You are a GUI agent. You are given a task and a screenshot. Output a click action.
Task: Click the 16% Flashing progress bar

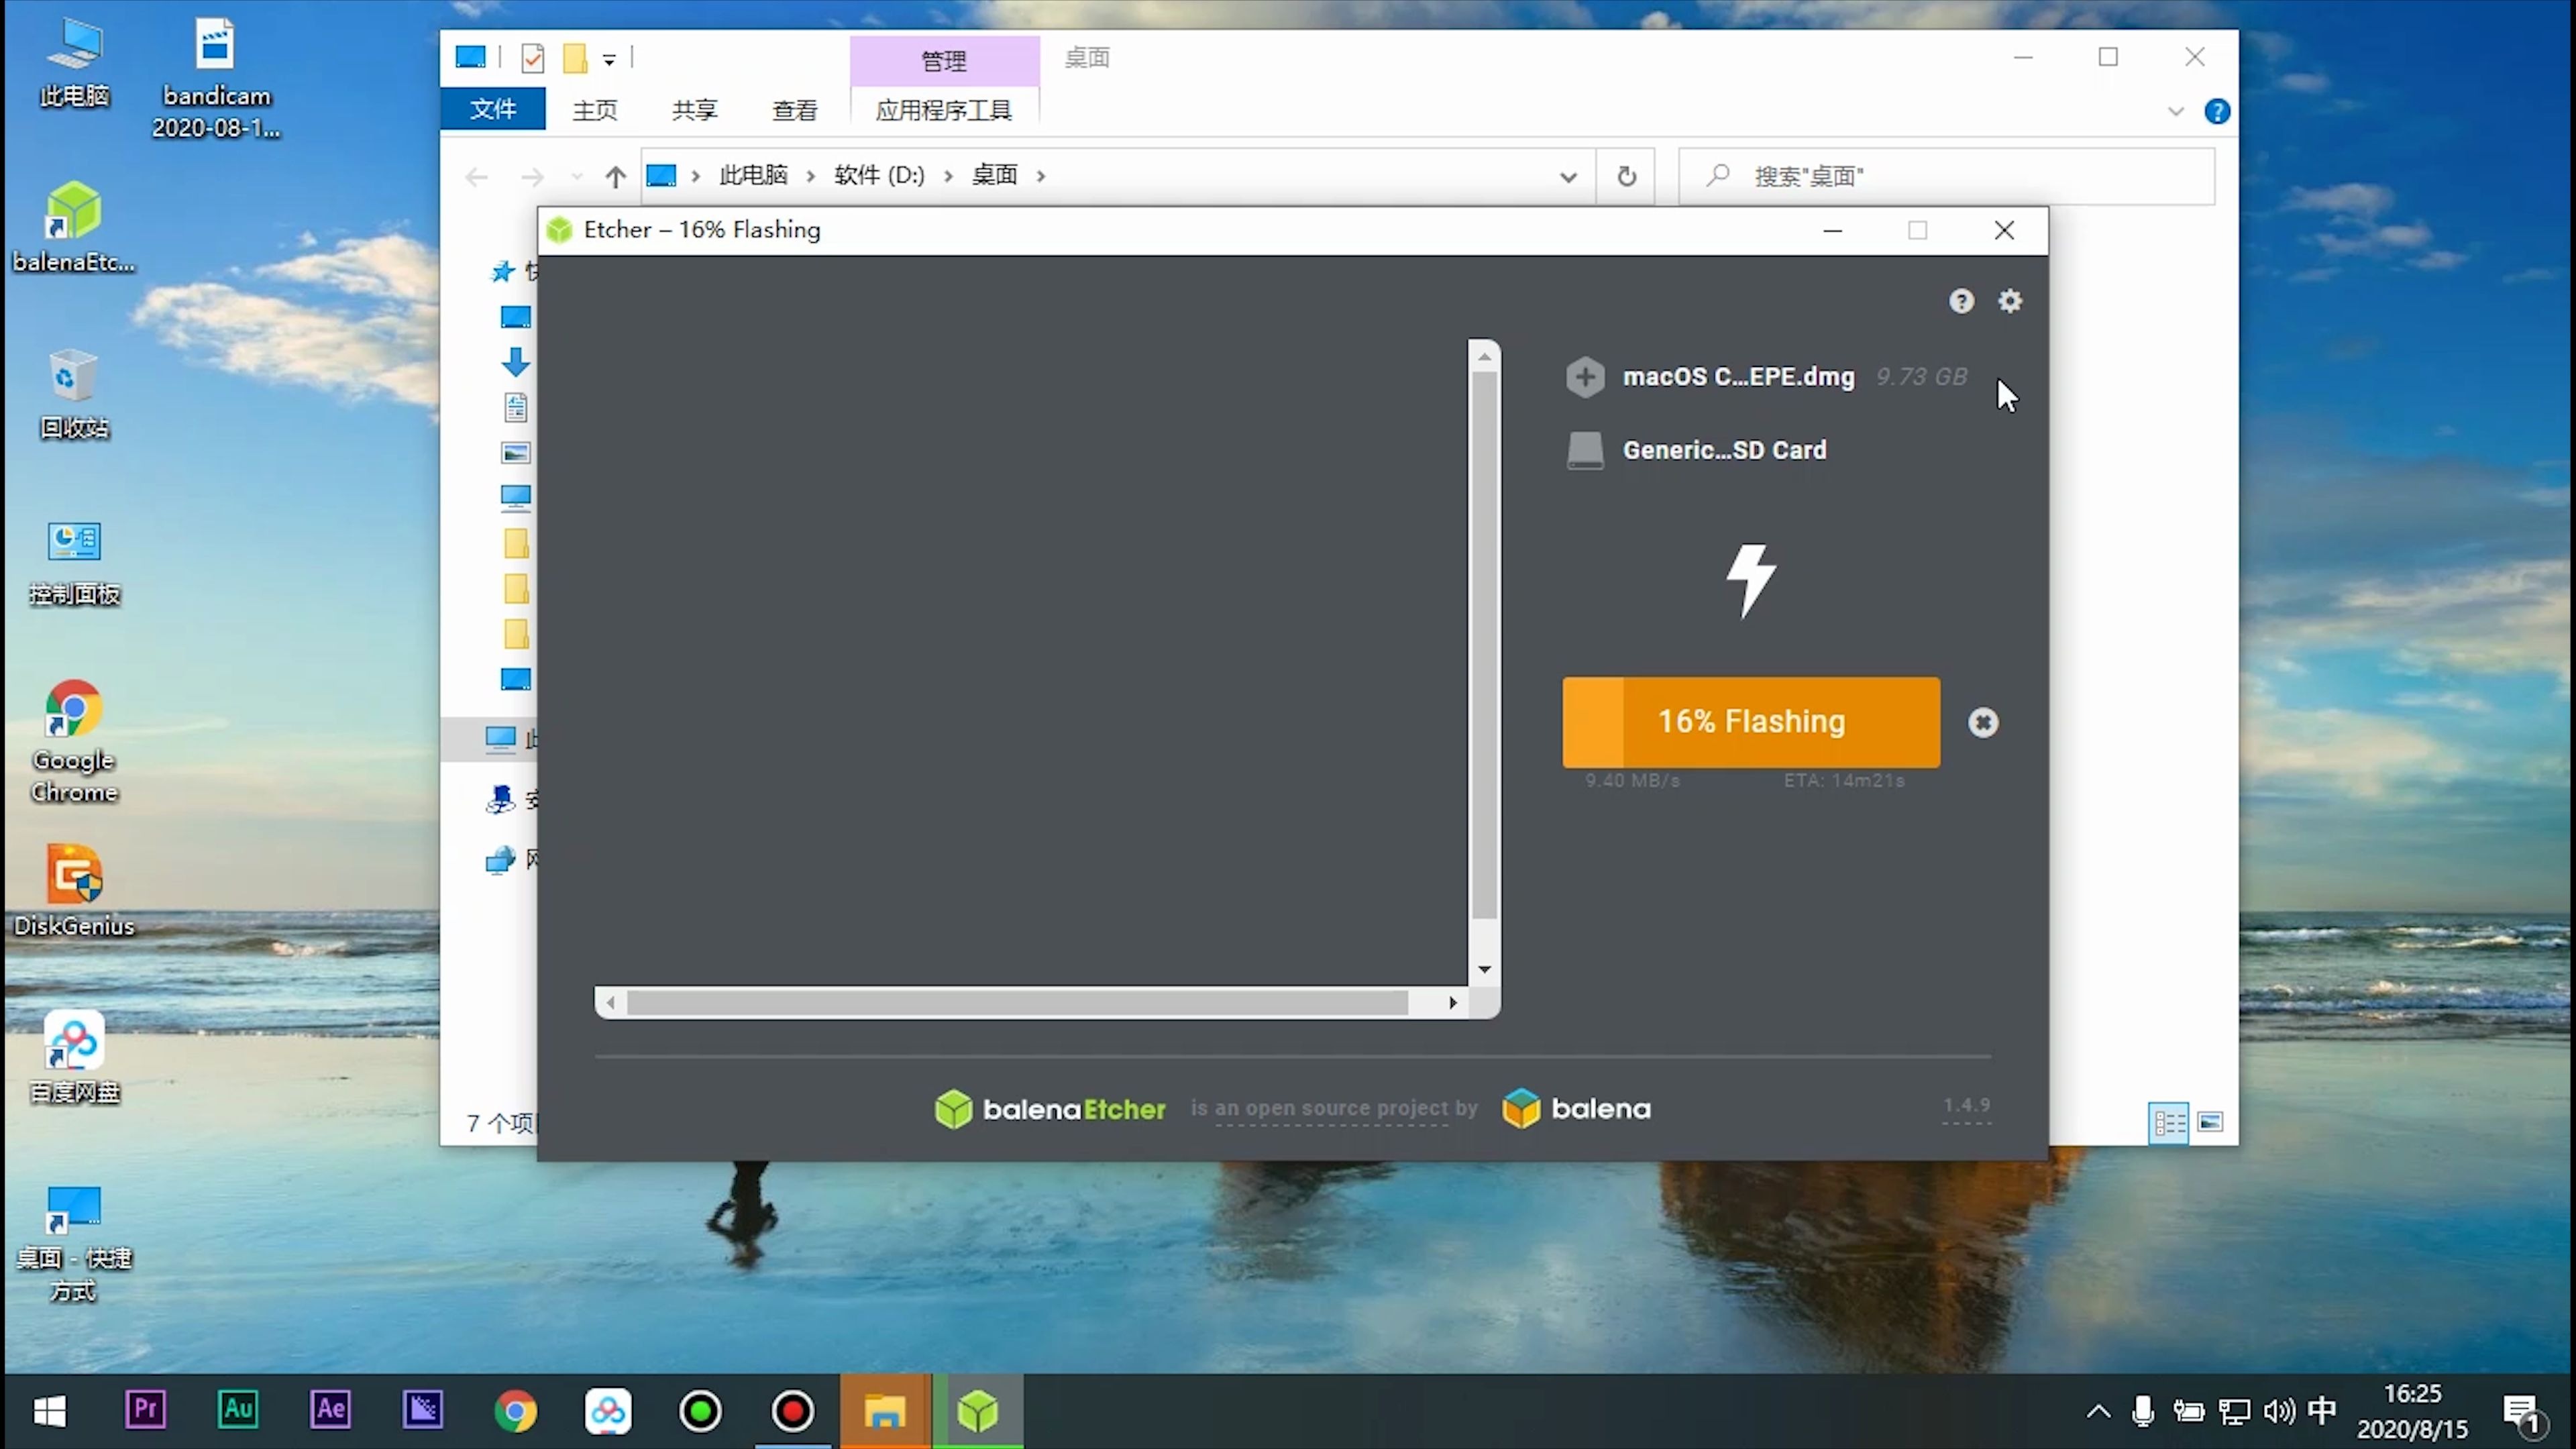1751,722
